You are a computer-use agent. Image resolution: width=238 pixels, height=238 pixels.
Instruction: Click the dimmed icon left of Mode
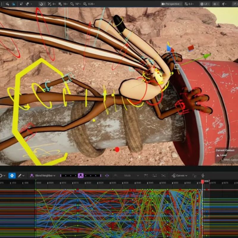[x=115, y=176]
